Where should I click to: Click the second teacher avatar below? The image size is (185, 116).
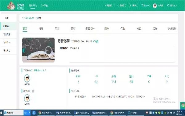click(x=27, y=98)
